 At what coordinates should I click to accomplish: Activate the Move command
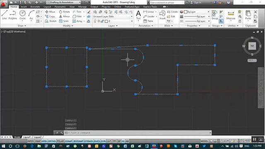(50, 12)
